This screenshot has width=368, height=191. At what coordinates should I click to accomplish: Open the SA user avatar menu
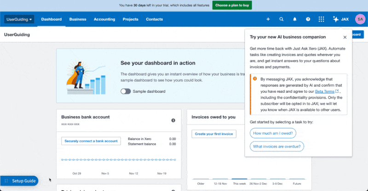coord(360,19)
